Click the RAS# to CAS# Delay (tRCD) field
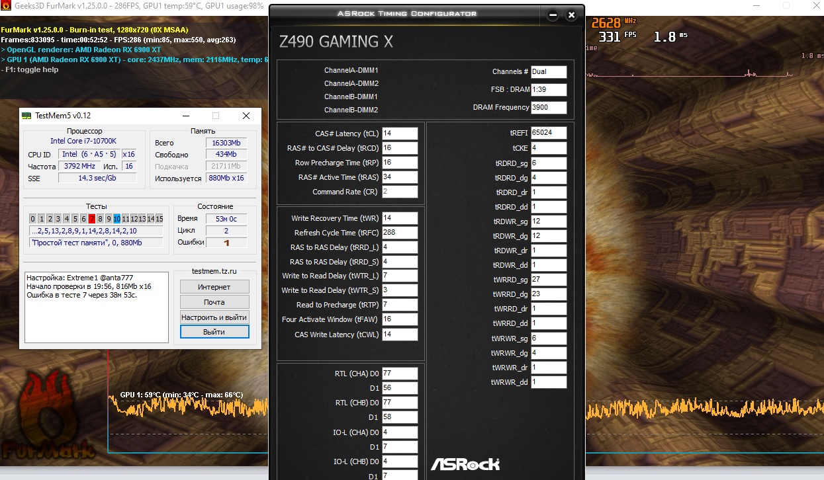824x480 pixels. (400, 148)
